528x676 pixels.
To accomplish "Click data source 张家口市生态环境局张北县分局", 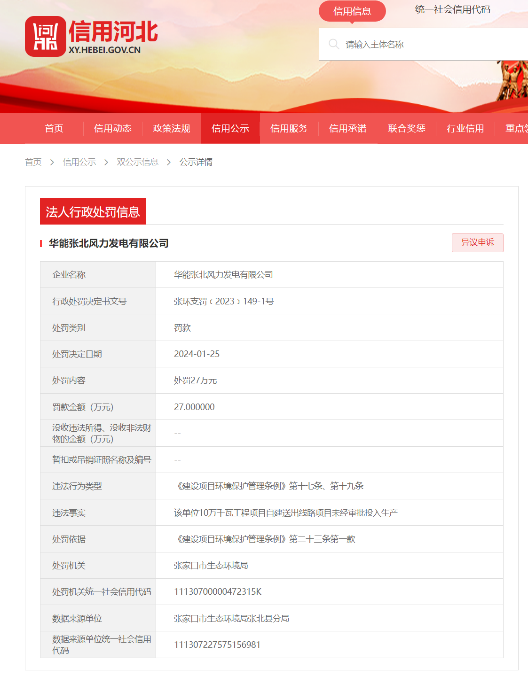I will [231, 618].
